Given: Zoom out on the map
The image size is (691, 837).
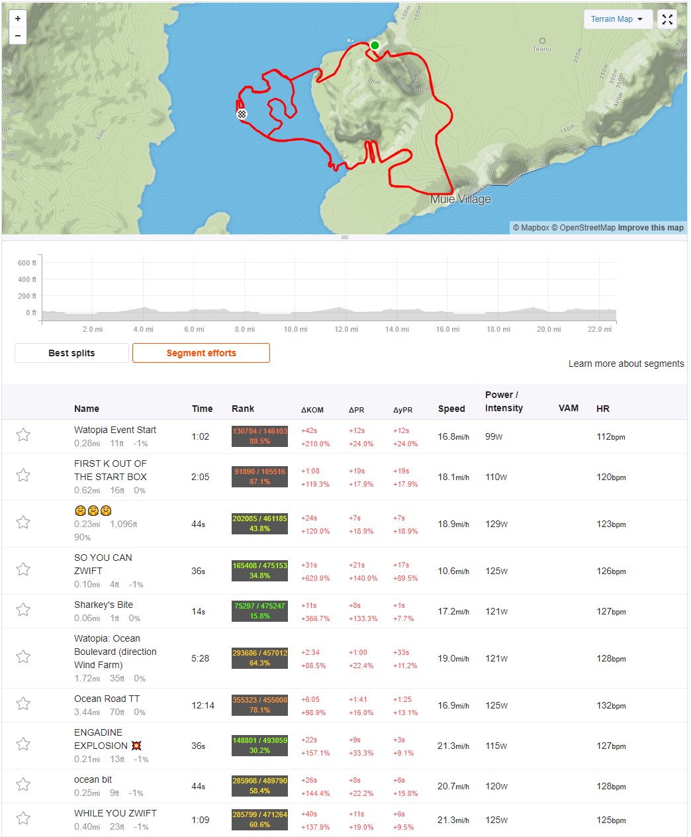Looking at the screenshot, I should 18,36.
